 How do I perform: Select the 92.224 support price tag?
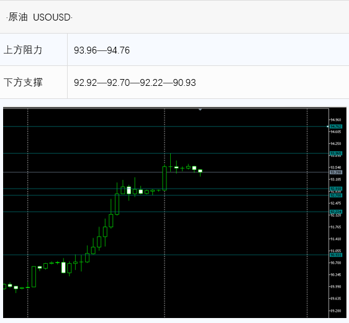335,212
